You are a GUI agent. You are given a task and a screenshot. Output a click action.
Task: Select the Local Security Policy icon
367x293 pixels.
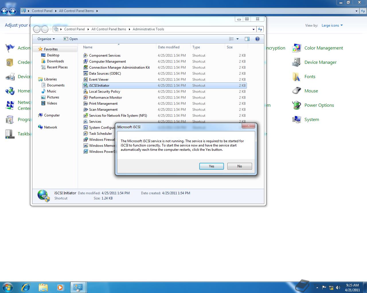[x=85, y=92]
